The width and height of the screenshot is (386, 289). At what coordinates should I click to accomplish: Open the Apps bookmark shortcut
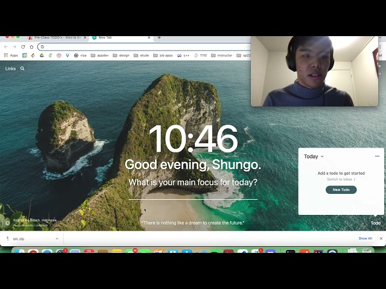point(11,55)
